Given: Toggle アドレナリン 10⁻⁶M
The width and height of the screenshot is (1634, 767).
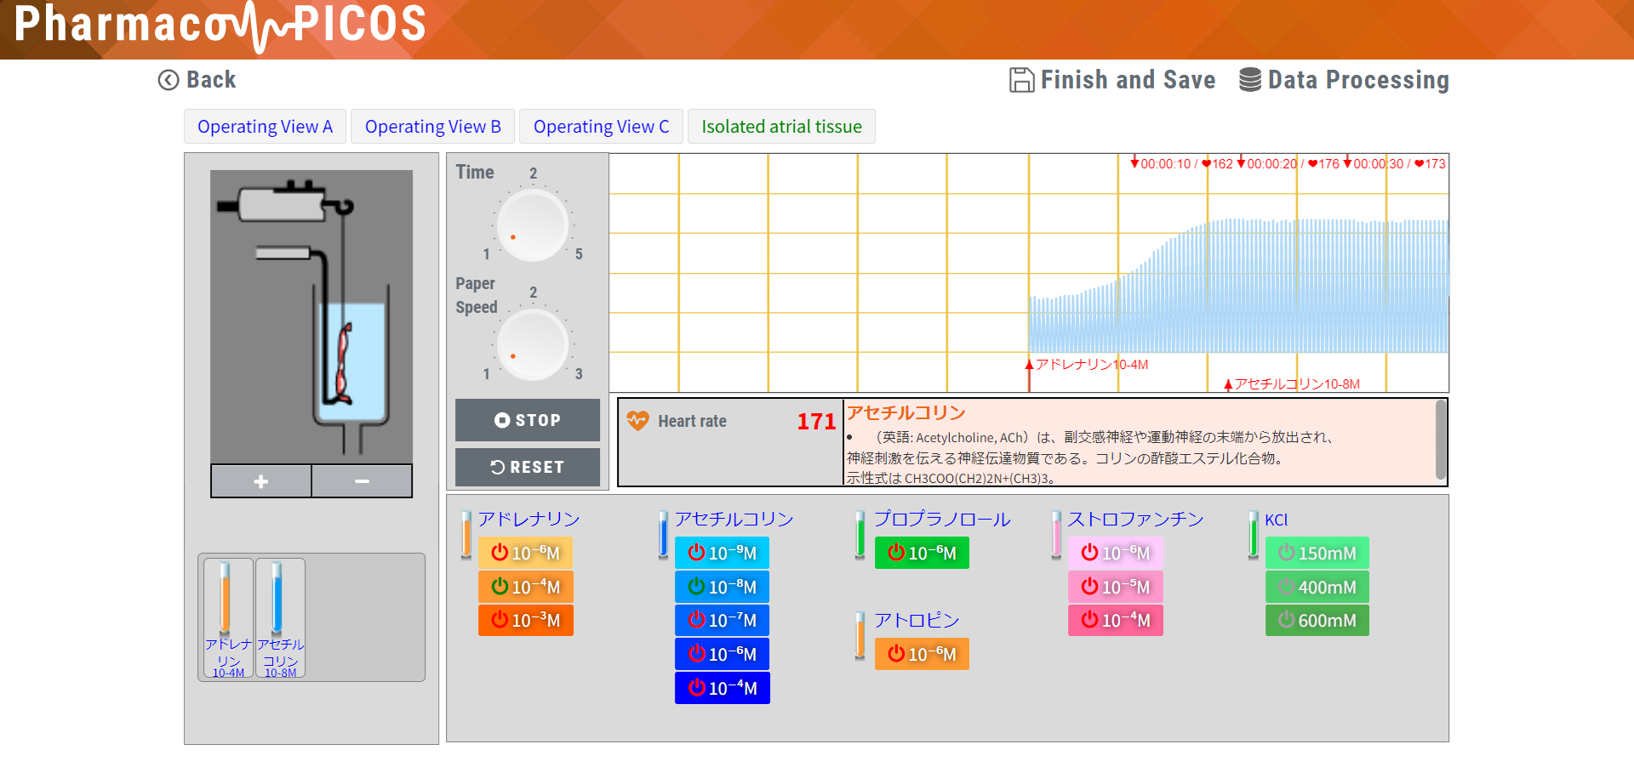Looking at the screenshot, I should point(526,553).
